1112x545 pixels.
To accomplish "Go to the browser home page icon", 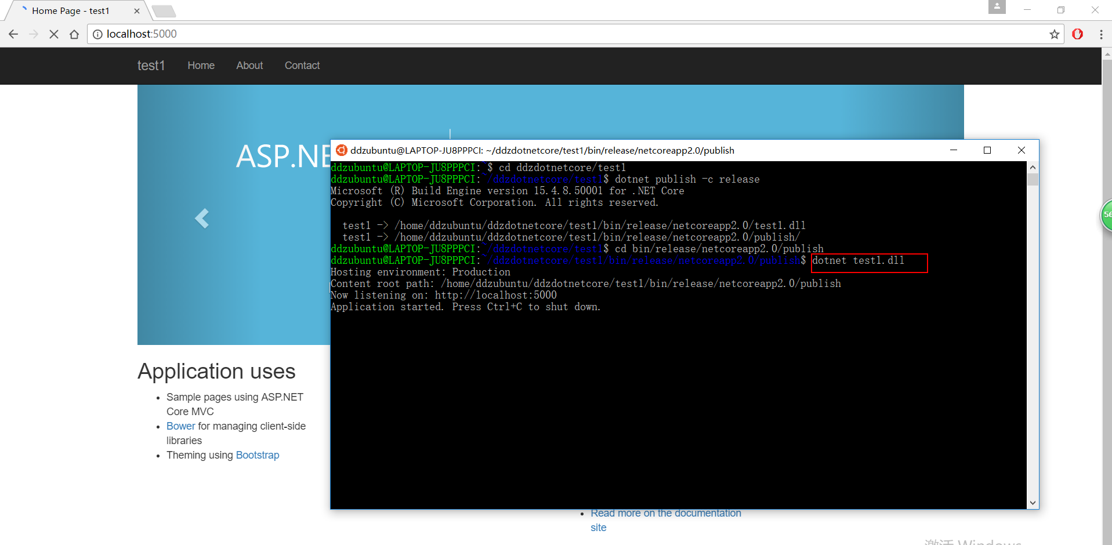I will (x=74, y=34).
